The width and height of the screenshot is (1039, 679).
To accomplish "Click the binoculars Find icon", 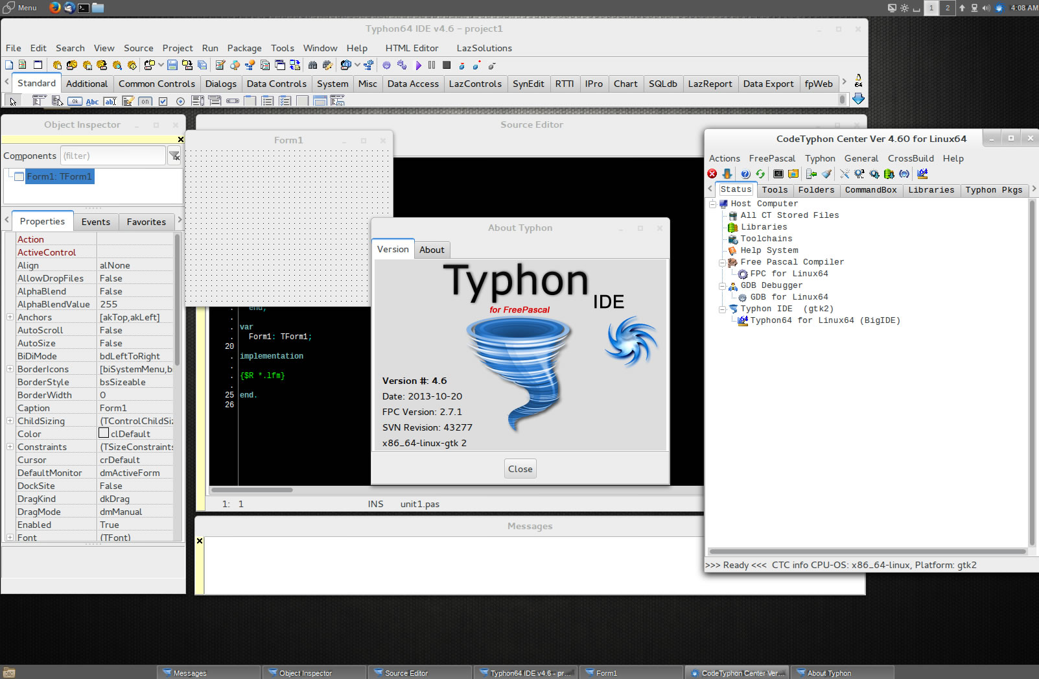I will point(312,65).
